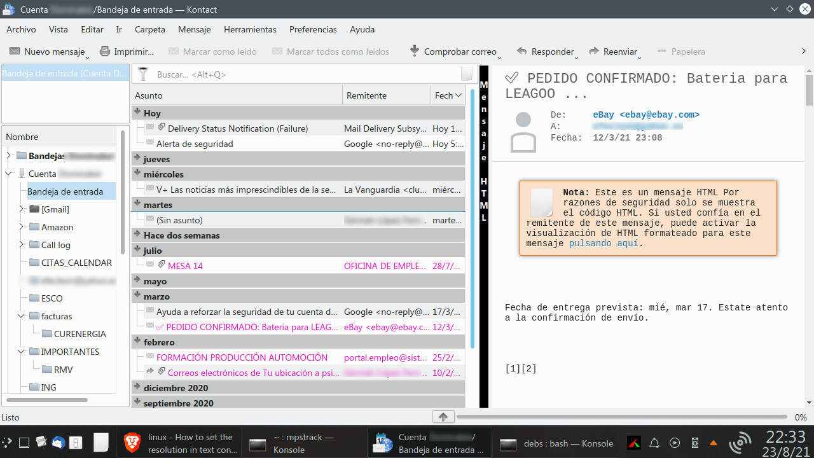The width and height of the screenshot is (814, 458).
Task: Open the Preferencias menu
Action: [x=313, y=29]
